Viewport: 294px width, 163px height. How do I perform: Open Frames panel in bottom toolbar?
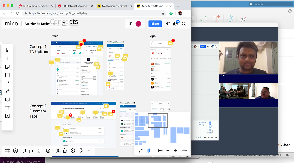(7, 150)
